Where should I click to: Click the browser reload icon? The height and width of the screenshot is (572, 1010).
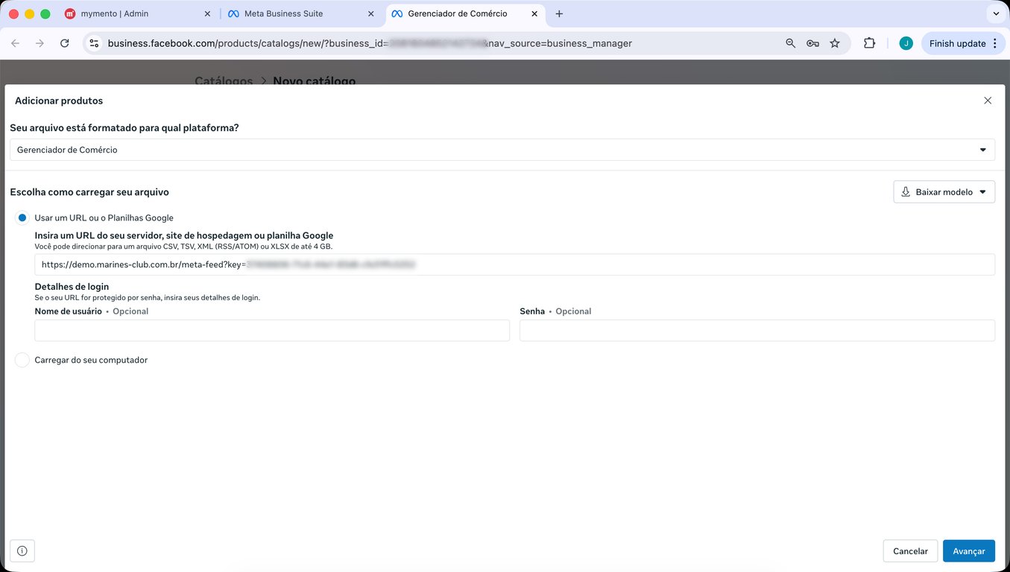(65, 43)
